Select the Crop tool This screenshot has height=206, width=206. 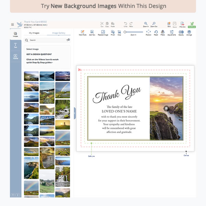[x=119, y=33]
